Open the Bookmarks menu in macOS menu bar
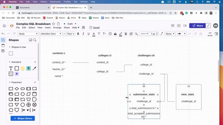The image size is (223, 125). pos(55,2)
